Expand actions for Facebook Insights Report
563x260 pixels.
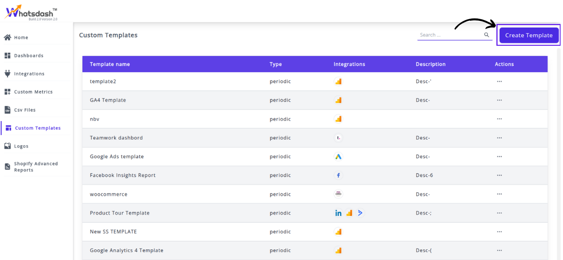coord(499,175)
